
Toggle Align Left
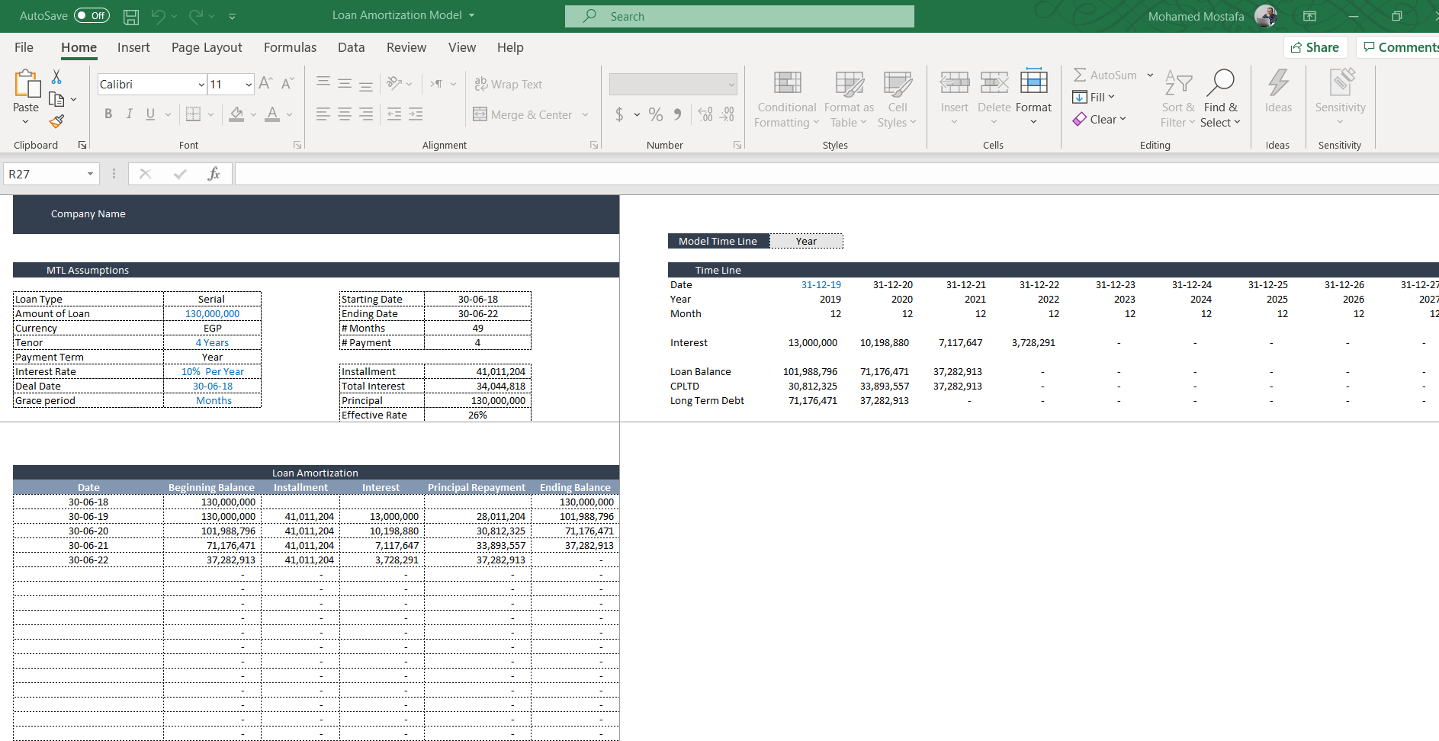(x=323, y=114)
